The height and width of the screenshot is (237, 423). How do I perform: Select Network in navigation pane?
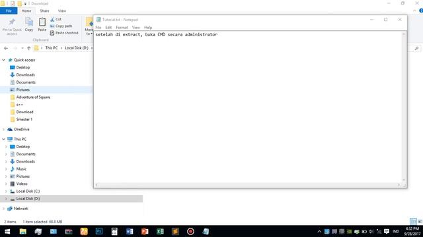[20, 209]
